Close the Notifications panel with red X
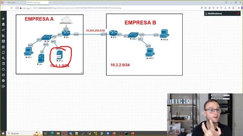The height and width of the screenshot is (136, 243). pyautogui.click(x=238, y=14)
